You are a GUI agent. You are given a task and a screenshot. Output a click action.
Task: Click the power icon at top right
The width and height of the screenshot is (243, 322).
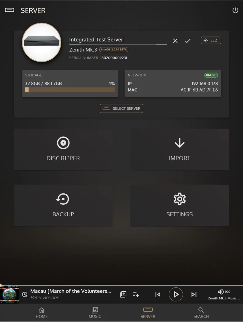click(235, 10)
